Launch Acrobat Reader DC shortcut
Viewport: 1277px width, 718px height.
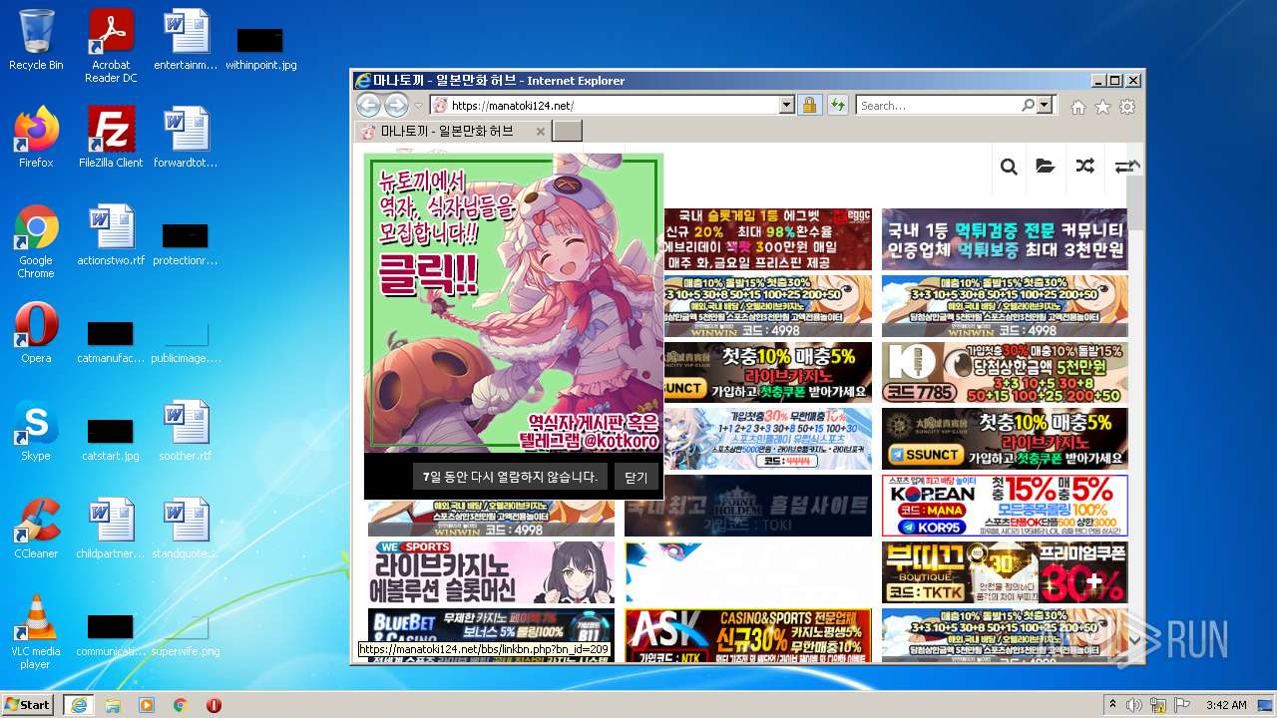click(x=111, y=45)
